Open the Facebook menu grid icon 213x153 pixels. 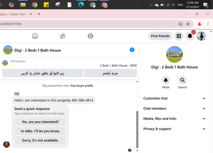click(x=179, y=36)
